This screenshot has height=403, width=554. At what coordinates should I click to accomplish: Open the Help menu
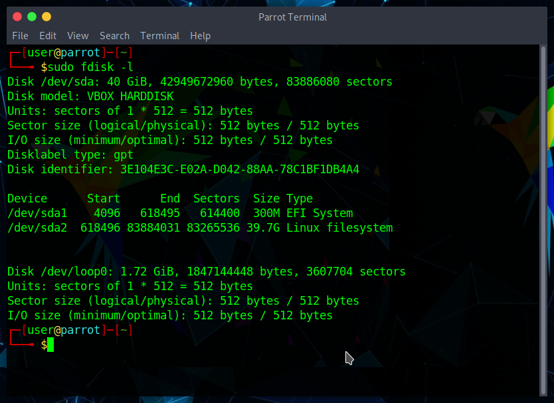[200, 36]
